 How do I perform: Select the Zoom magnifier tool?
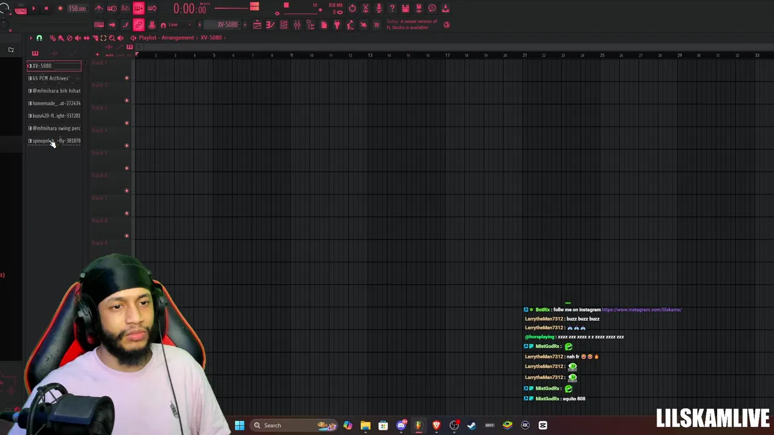[111, 38]
